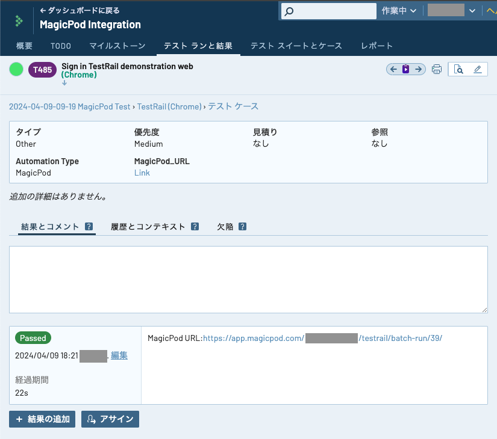Click the edit pencil icon
Screen dimensions: 497x439
point(478,70)
